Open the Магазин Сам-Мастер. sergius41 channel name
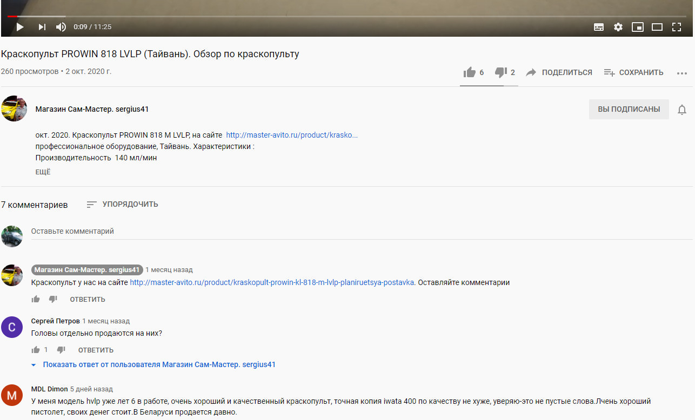The width and height of the screenshot is (695, 420). [x=92, y=109]
